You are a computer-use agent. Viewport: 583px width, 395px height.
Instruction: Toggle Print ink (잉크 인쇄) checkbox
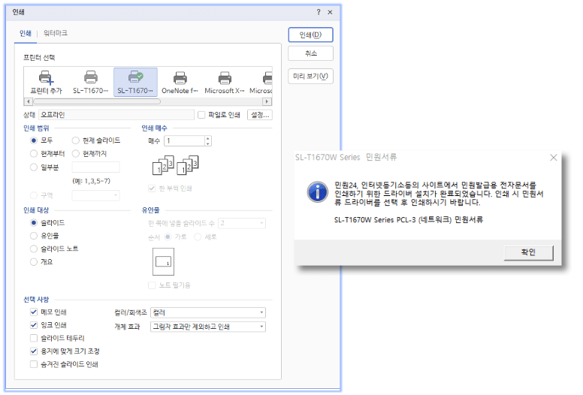point(34,325)
